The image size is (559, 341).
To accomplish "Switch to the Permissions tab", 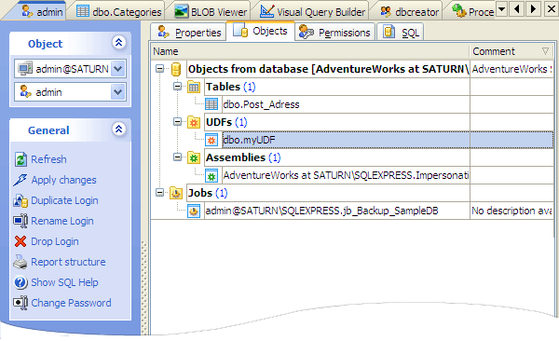I will (x=335, y=32).
